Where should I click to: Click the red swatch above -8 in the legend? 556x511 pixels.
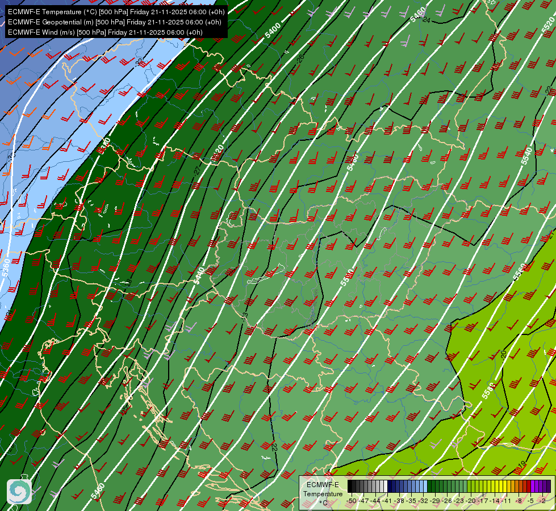pyautogui.click(x=521, y=486)
